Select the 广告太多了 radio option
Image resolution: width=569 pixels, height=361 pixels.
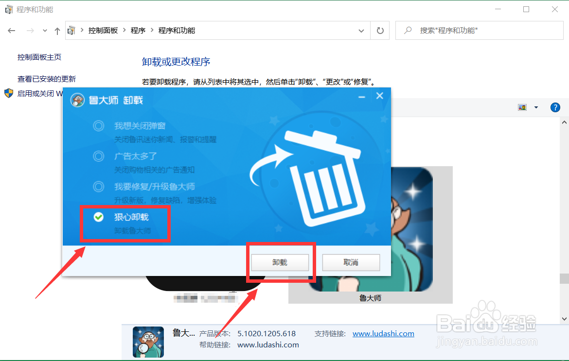tap(98, 156)
